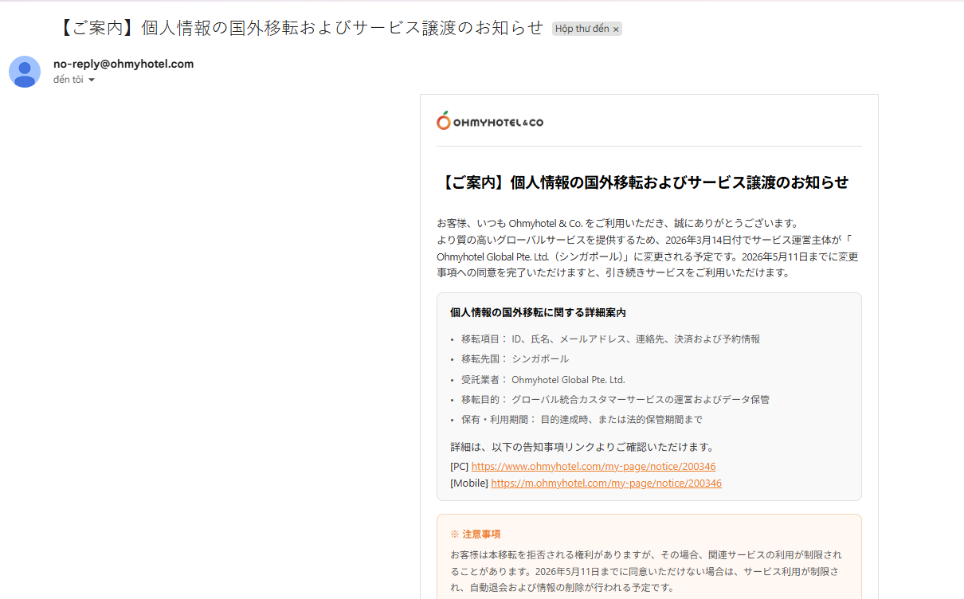Click the OHMYHOTEL&CO logo

[x=490, y=121]
